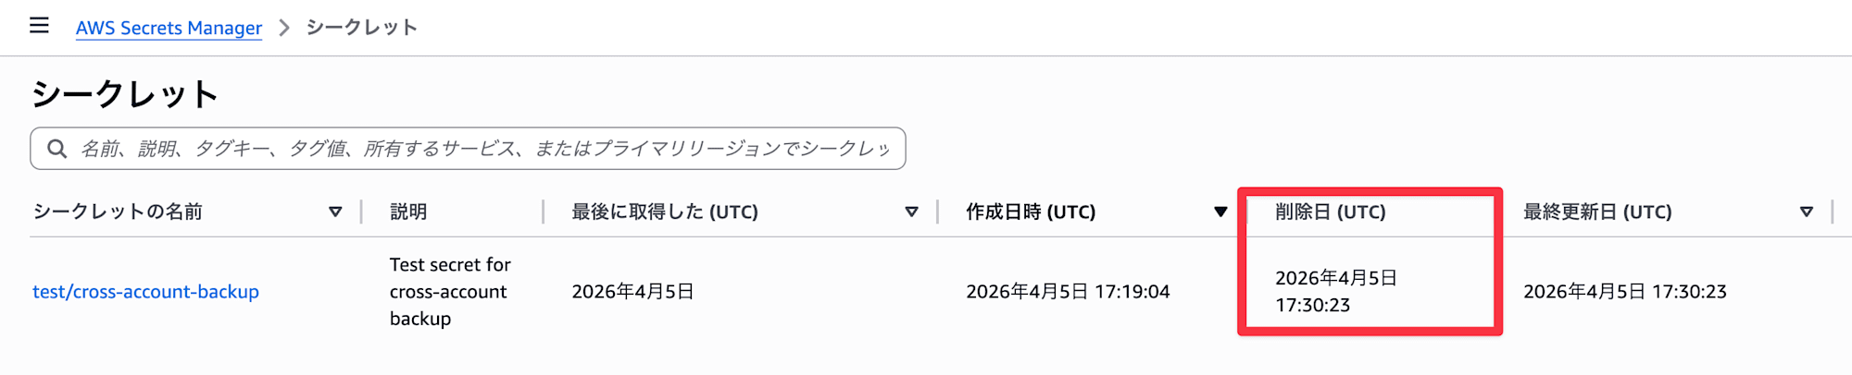Image resolution: width=1852 pixels, height=375 pixels.
Task: Click the 説明 column header
Action: 408,212
